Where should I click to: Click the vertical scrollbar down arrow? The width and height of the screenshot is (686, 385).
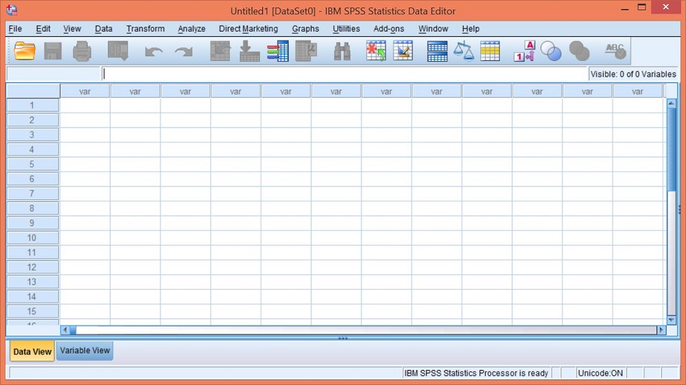671,320
